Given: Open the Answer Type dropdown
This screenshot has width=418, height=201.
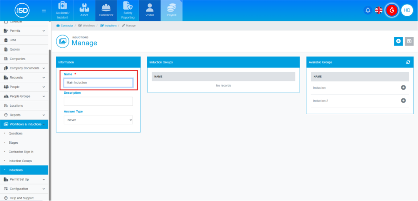Looking at the screenshot, I should pyautogui.click(x=98, y=120).
